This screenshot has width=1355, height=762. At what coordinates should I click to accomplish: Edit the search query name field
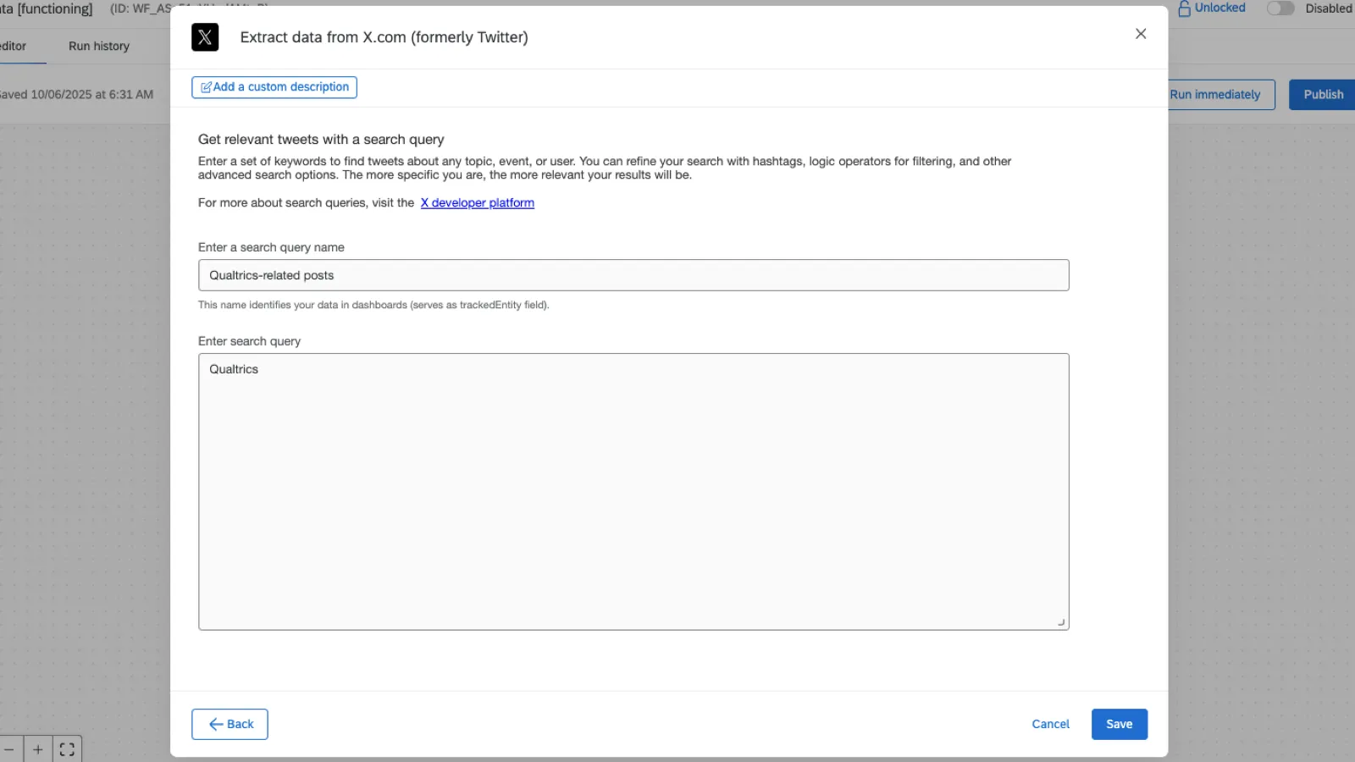(633, 275)
